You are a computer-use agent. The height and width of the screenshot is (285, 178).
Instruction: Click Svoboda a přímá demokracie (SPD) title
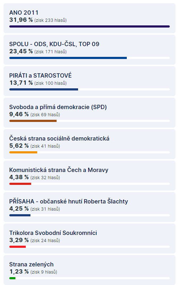pyautogui.click(x=58, y=107)
